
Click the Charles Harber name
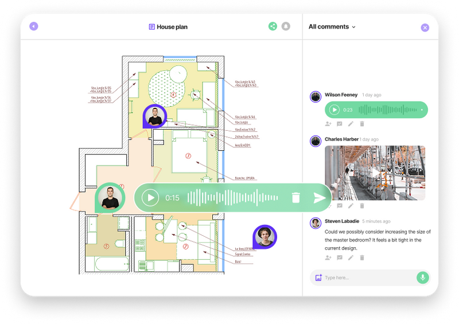(x=341, y=139)
